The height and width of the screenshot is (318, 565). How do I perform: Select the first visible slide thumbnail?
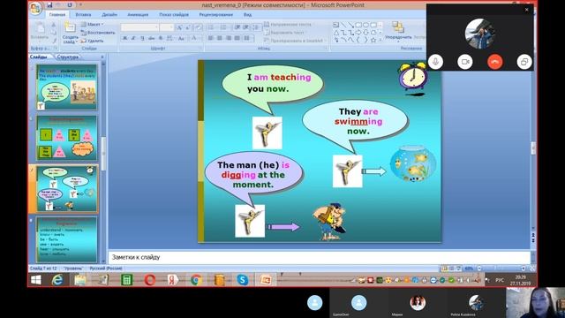click(67, 87)
